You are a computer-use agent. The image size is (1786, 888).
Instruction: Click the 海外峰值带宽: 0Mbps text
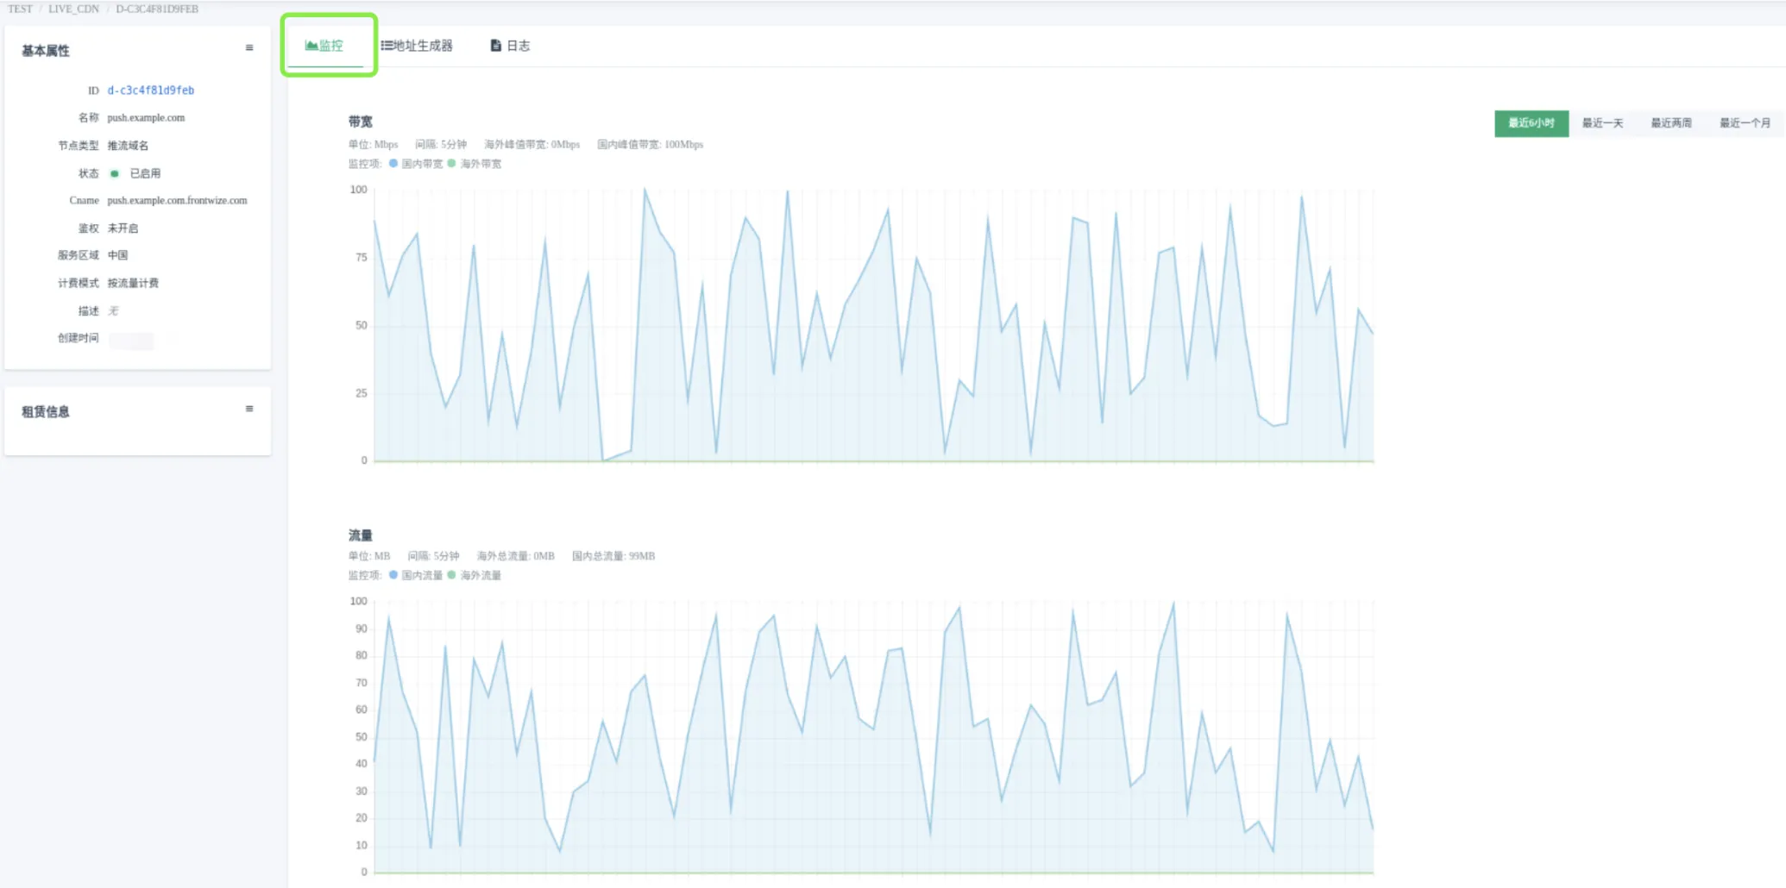point(532,145)
